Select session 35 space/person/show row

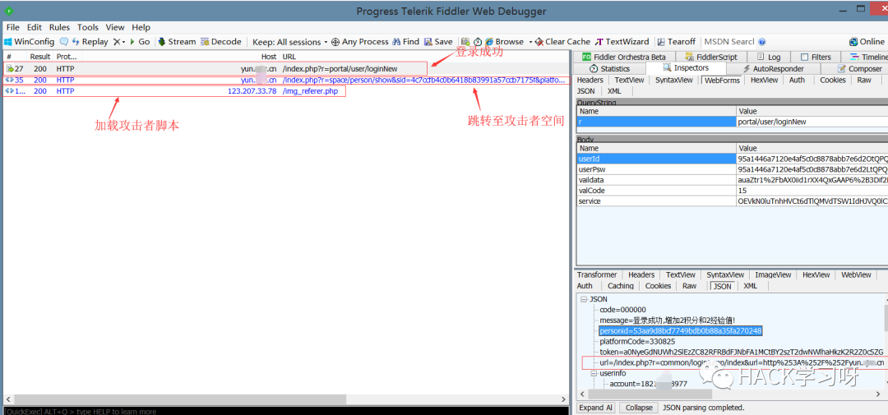[x=284, y=80]
